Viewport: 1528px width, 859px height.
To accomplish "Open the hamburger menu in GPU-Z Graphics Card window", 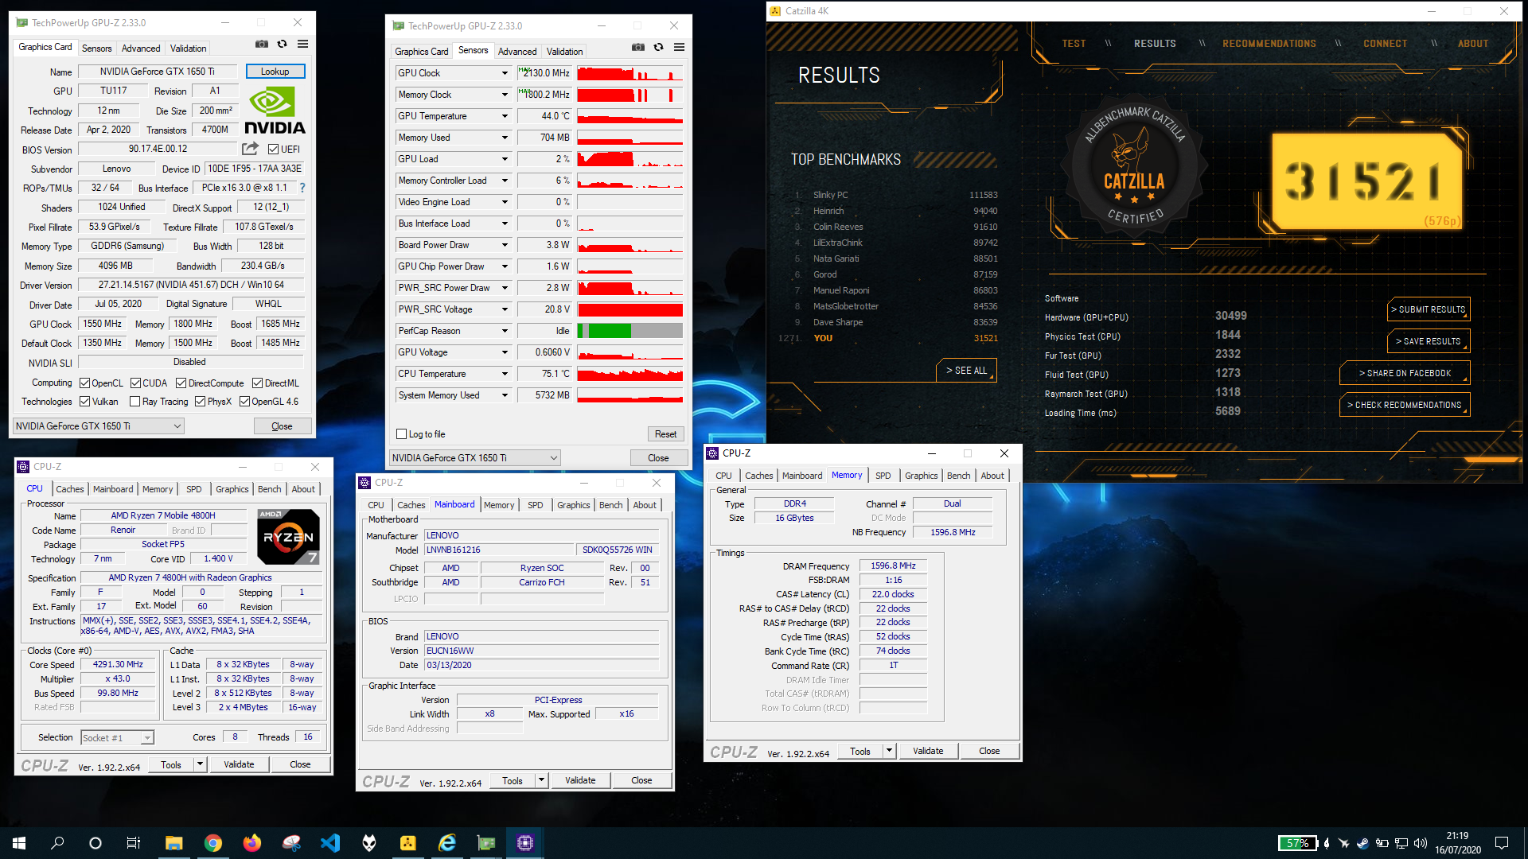I will 302,45.
